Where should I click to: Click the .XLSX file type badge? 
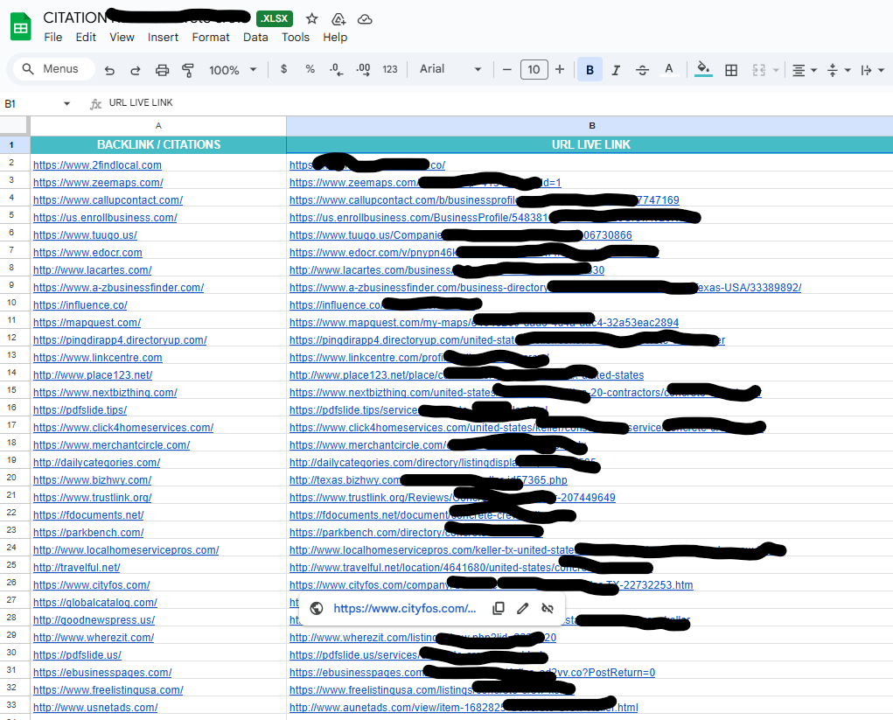[275, 18]
